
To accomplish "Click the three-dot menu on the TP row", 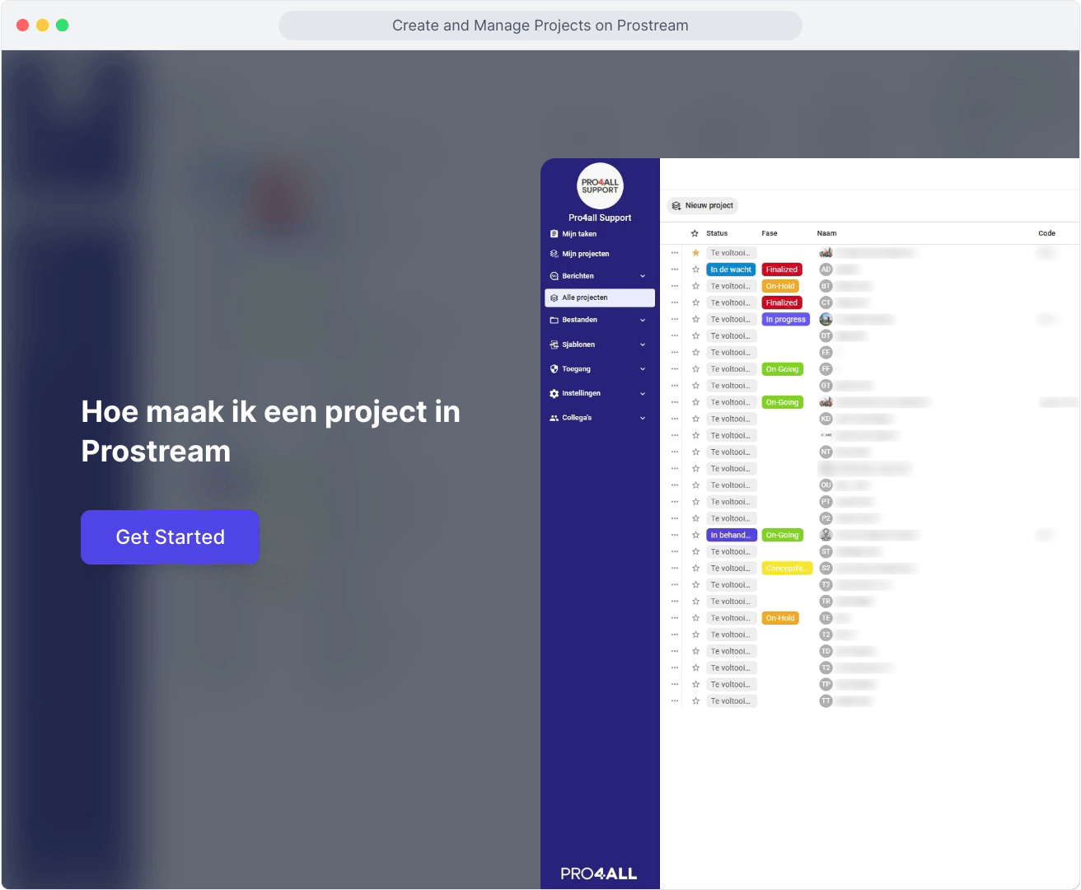I will tap(675, 685).
